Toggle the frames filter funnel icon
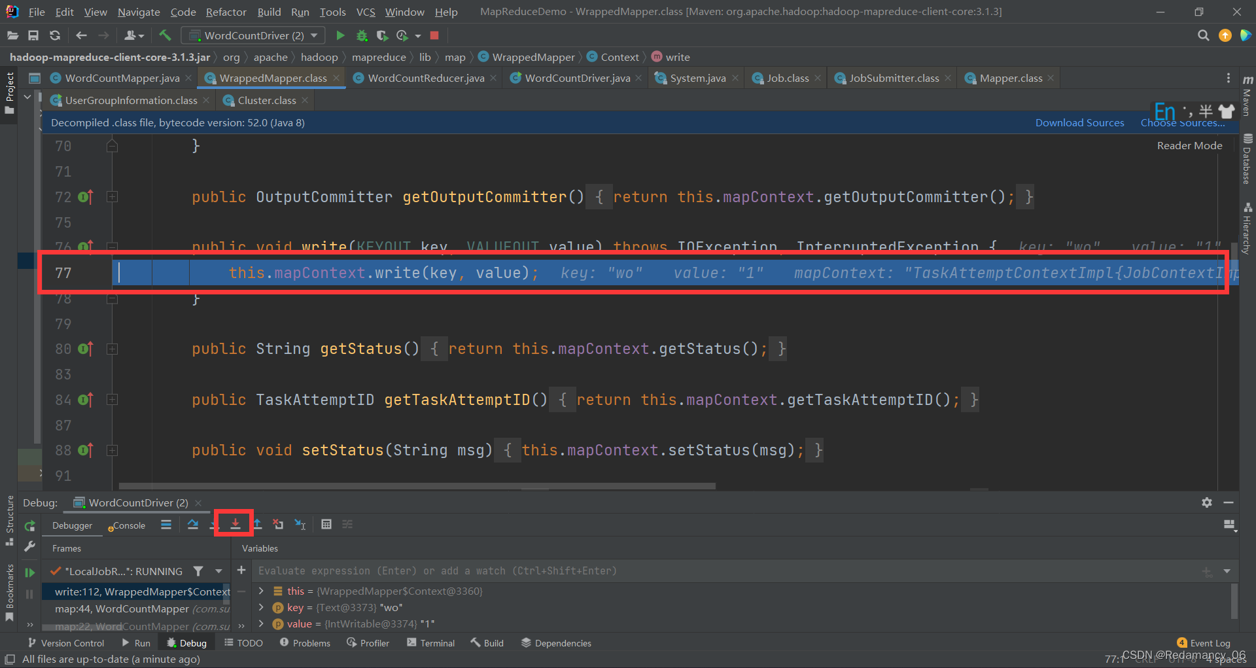The height and width of the screenshot is (668, 1256). [x=198, y=571]
